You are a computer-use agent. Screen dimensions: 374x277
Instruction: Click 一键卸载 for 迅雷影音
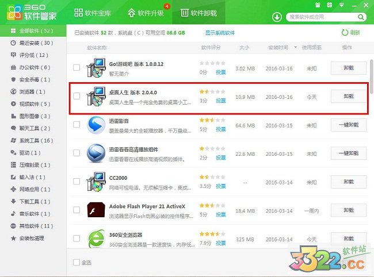click(x=349, y=125)
